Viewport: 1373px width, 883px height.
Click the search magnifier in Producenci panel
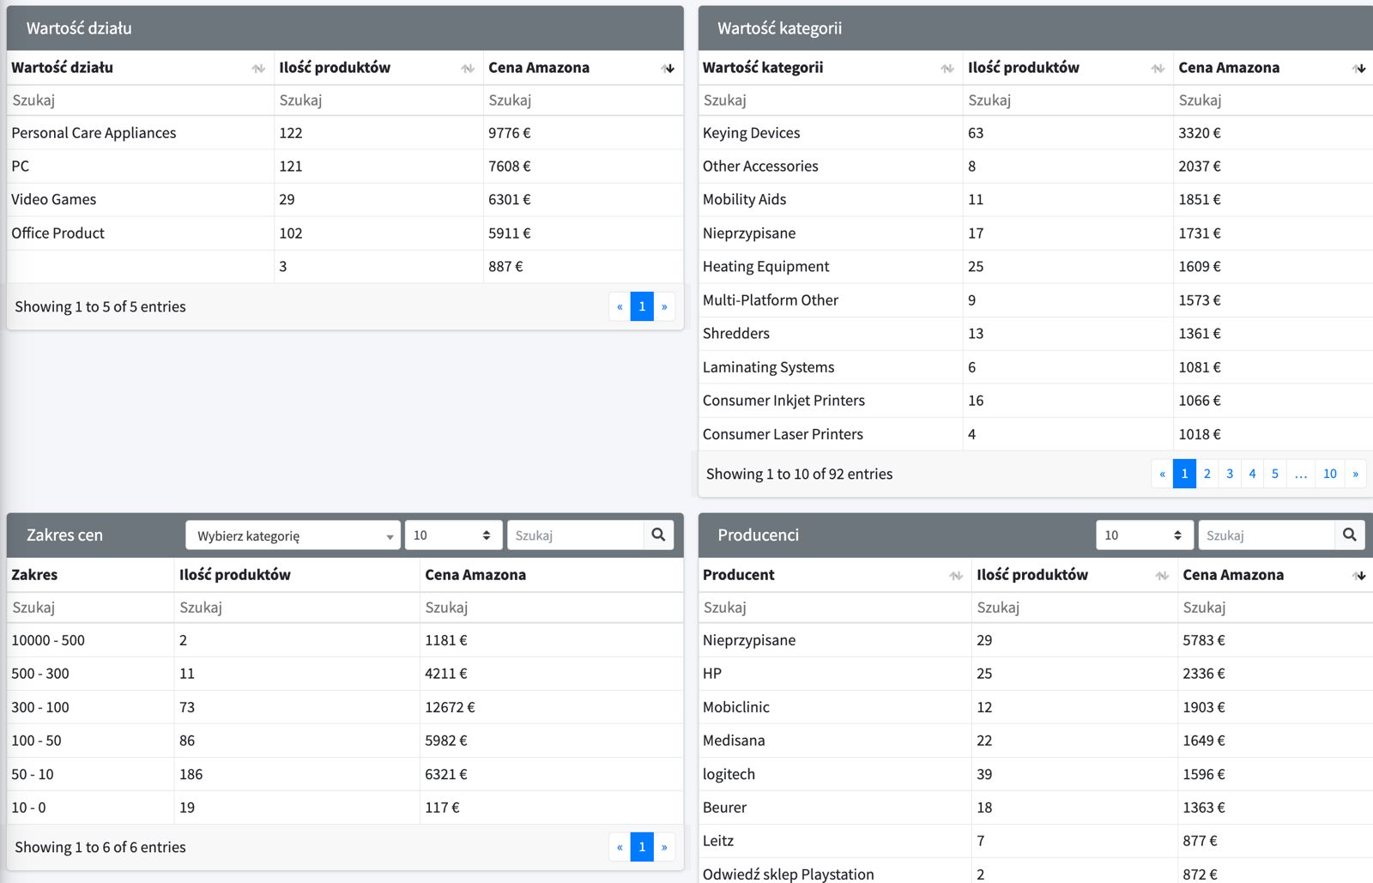pos(1350,535)
